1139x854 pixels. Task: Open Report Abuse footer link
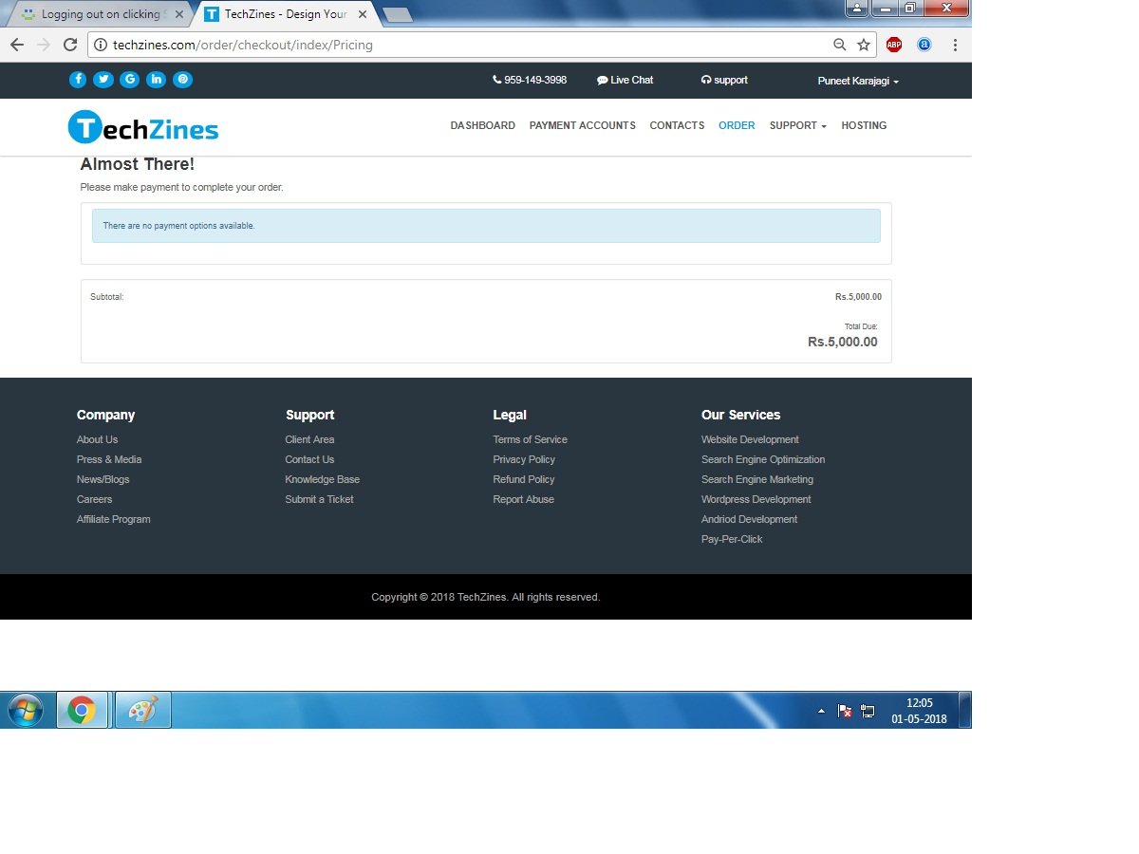point(523,499)
